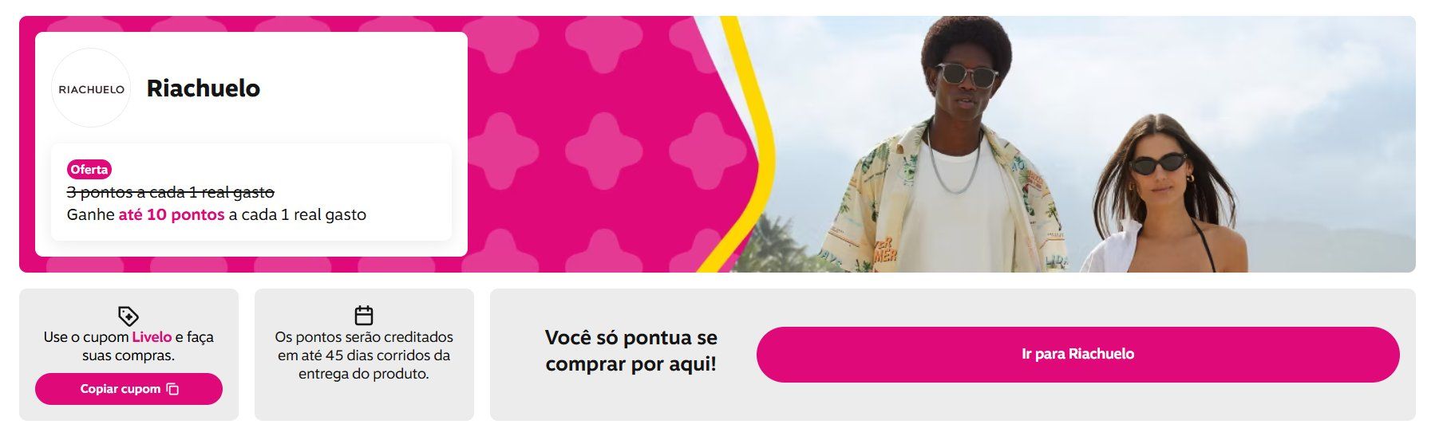Click the copy icon inside Copiar cupom

172,389
